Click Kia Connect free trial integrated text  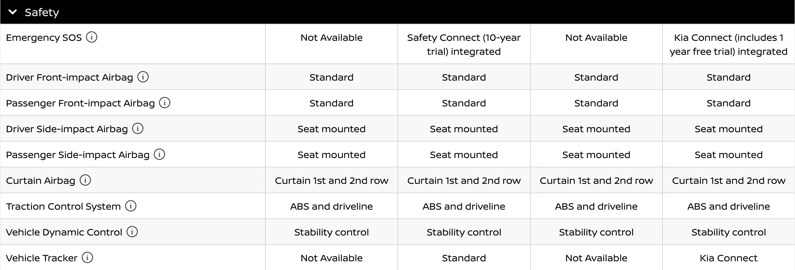(728, 44)
